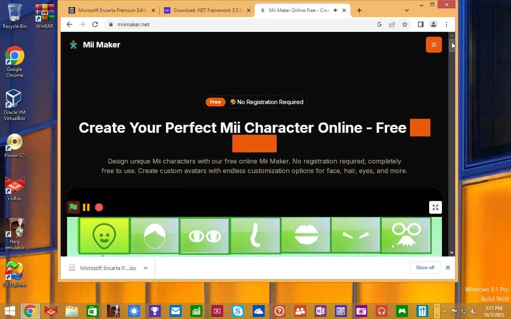Open the Recycle Bin desktop icon

[x=15, y=16]
